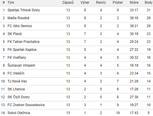Sort by the Skóre column header
Image resolution: width=153 pixels, height=116 pixels.
pos(134,3)
